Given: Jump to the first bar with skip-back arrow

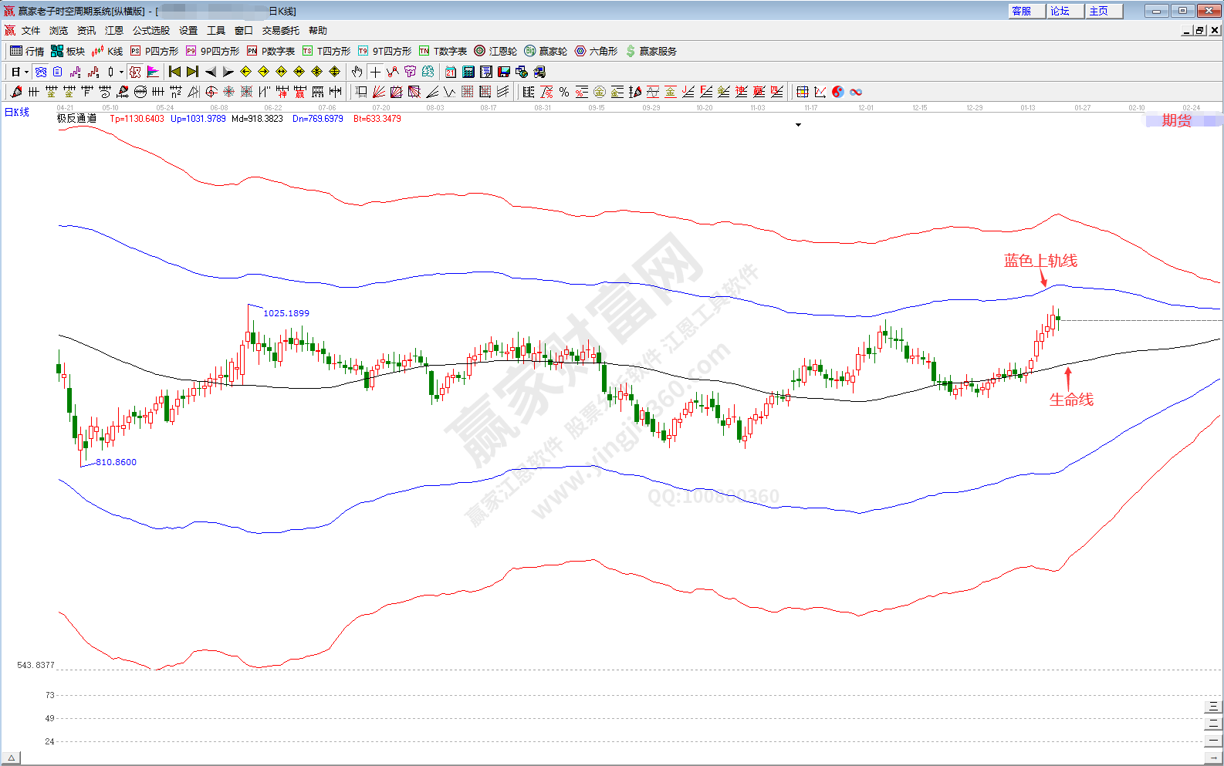Looking at the screenshot, I should 174,72.
